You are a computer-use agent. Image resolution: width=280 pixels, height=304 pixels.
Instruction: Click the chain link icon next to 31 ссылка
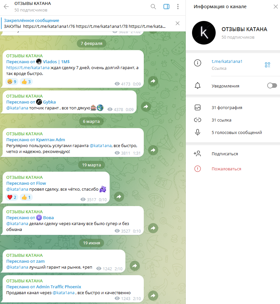197,120
